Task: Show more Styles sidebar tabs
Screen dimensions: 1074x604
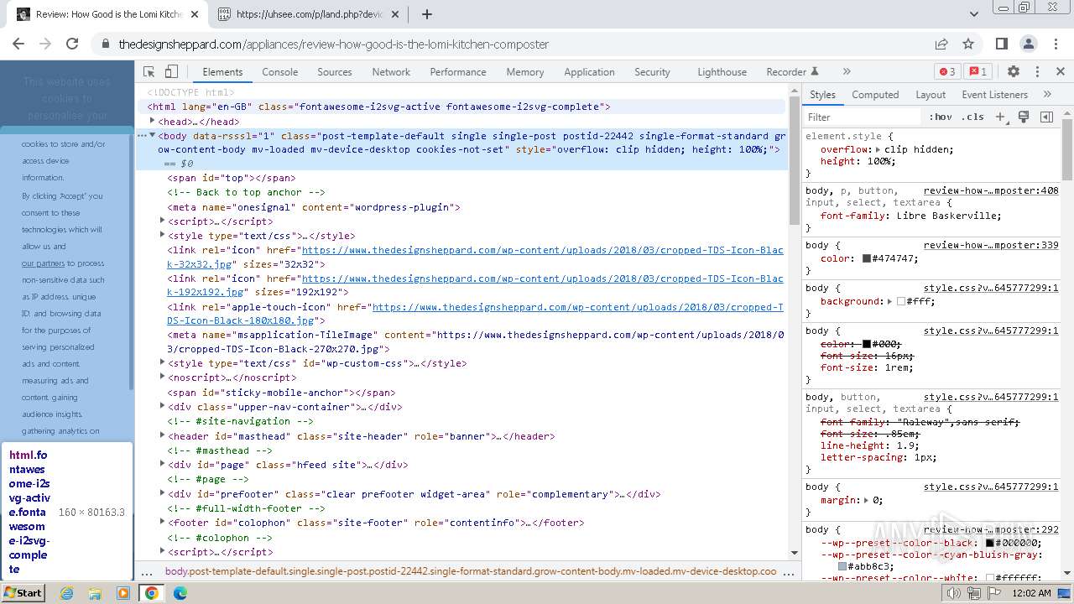Action: 1047,95
